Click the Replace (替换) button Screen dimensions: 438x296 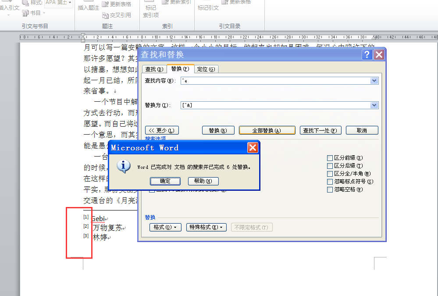pyautogui.click(x=218, y=131)
